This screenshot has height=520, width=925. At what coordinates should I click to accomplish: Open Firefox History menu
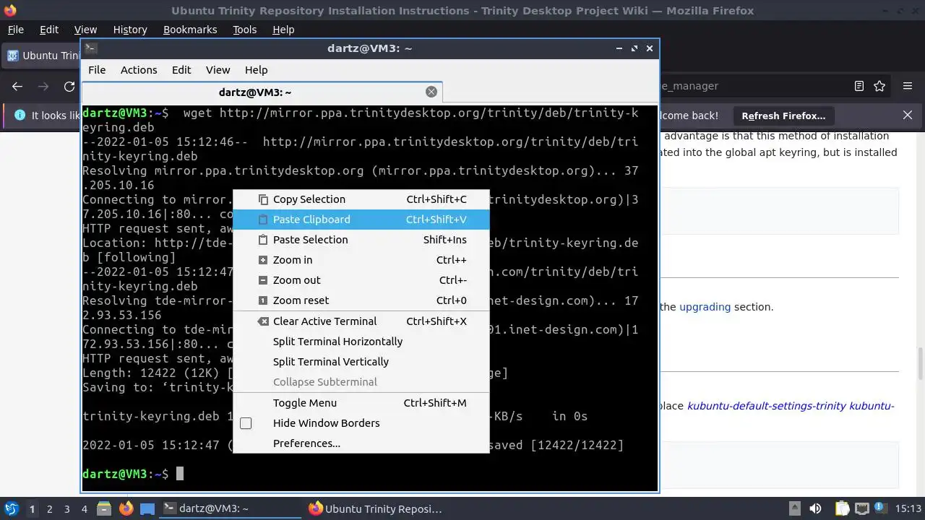coord(130,30)
